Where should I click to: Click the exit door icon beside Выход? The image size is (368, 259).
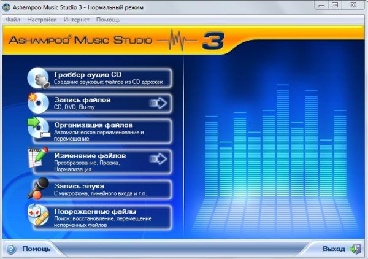point(355,249)
